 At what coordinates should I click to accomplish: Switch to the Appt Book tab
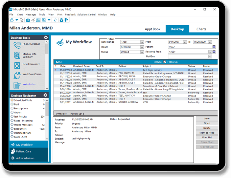point(152,29)
